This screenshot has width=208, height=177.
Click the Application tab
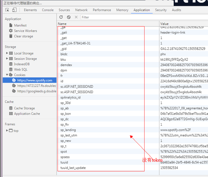point(142,10)
